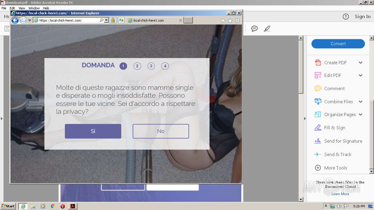Select the local-chick-here1.com tab
The width and height of the screenshot is (374, 210).
(x=155, y=20)
